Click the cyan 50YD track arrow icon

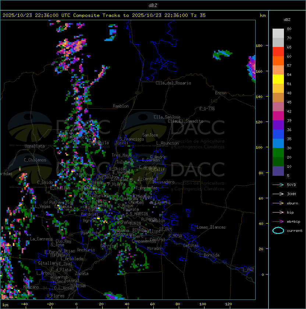(x=278, y=185)
